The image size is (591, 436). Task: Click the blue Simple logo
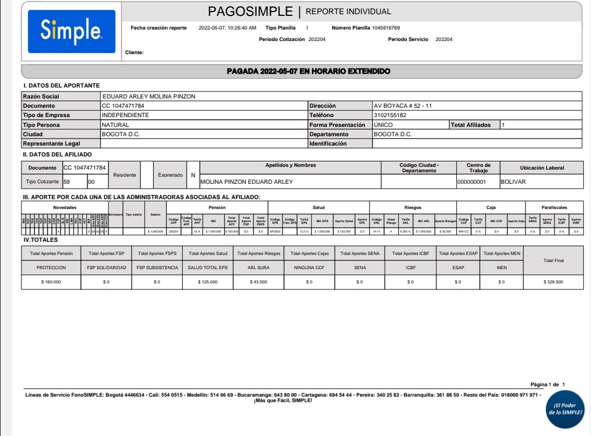click(x=71, y=31)
